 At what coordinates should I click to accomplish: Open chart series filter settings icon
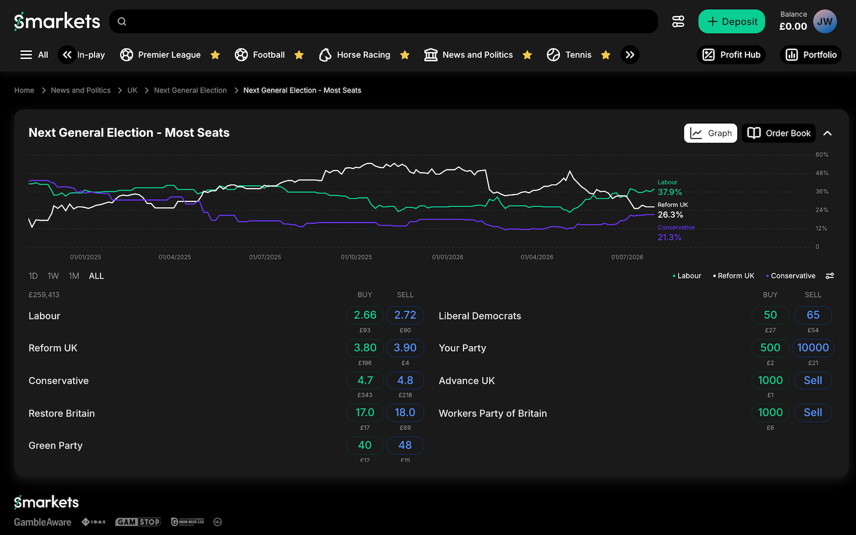point(830,276)
